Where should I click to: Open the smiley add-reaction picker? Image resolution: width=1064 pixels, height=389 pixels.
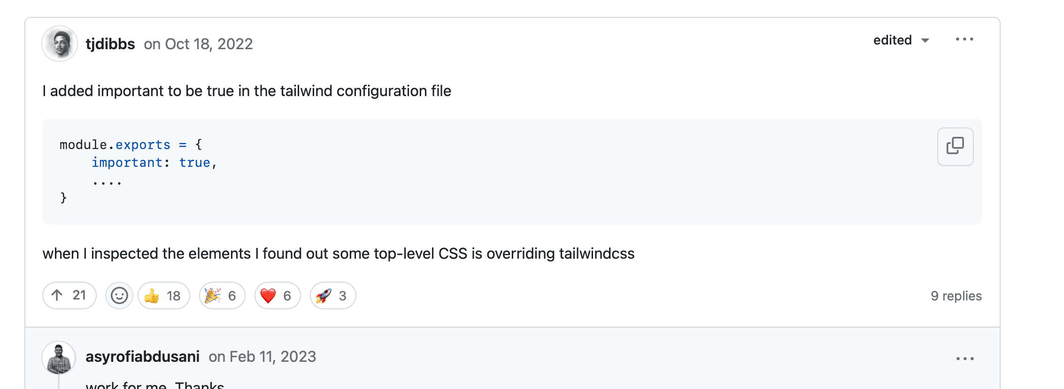tap(119, 296)
